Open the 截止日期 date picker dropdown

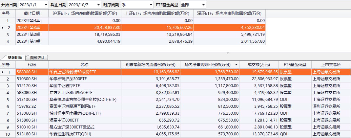point(98,5)
